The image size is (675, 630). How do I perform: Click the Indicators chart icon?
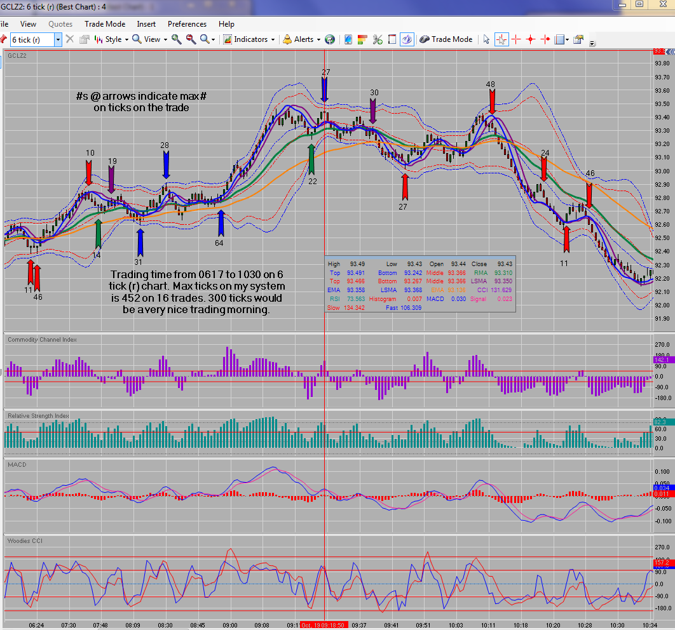tap(228, 39)
